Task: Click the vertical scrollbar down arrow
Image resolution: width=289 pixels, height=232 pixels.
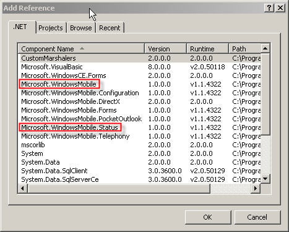Action: pyautogui.click(x=265, y=179)
